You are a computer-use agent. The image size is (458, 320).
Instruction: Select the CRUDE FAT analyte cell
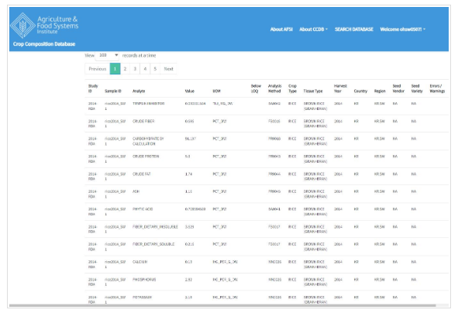[142, 174]
